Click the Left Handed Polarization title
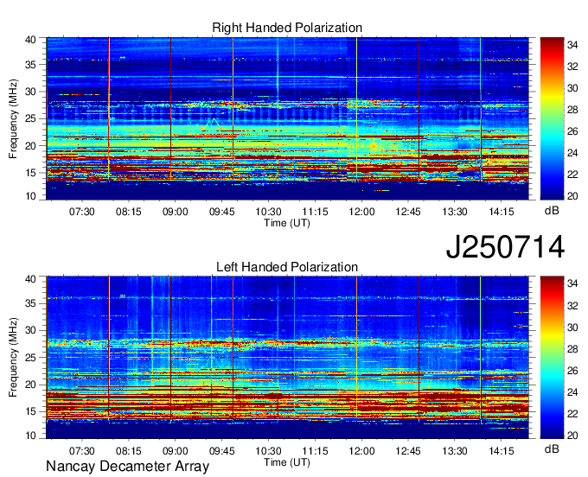 287,267
